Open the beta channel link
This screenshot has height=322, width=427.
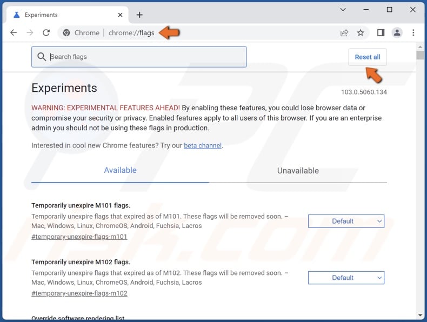point(203,145)
